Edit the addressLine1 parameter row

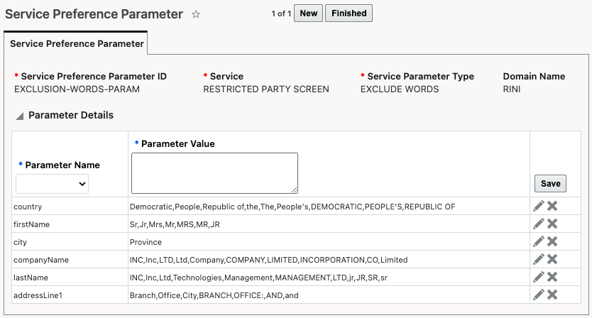click(539, 295)
